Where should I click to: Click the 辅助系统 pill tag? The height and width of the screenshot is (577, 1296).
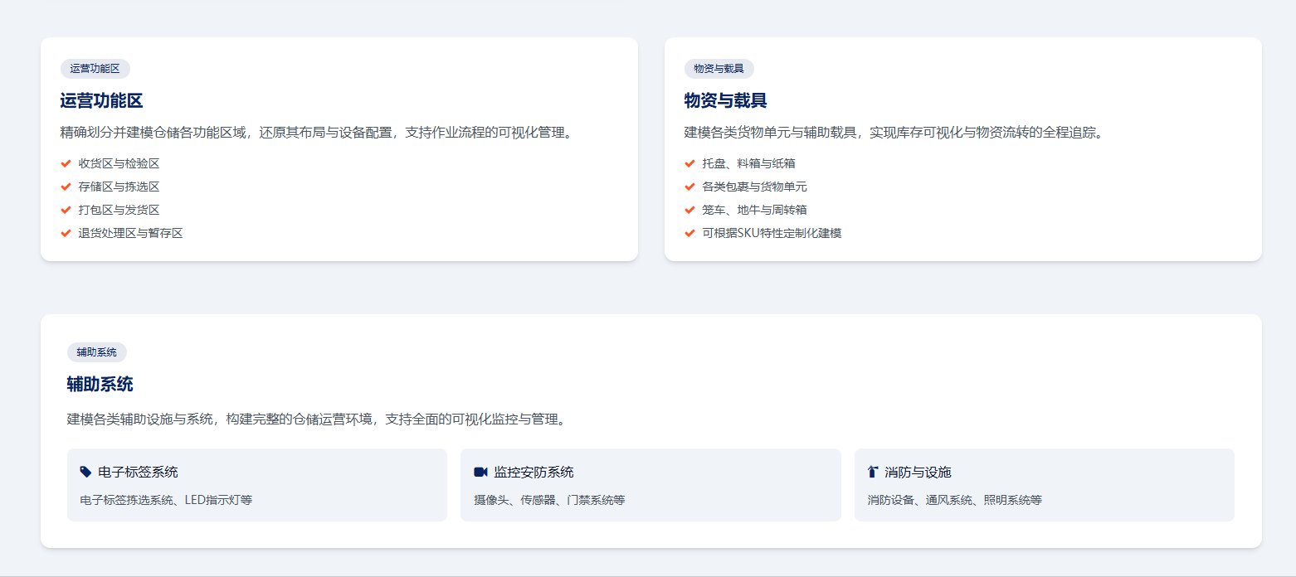(x=97, y=352)
